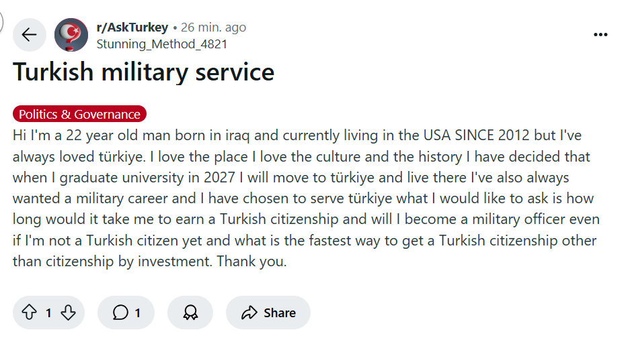Go back using the left arrow button
The image size is (634, 340).
[30, 35]
